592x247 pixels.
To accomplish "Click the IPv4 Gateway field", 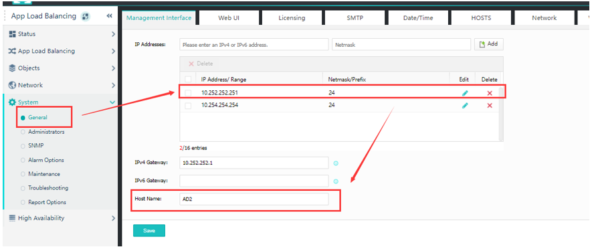I will pos(254,163).
